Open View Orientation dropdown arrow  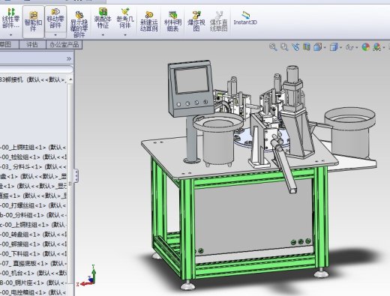pyautogui.click(x=325, y=47)
